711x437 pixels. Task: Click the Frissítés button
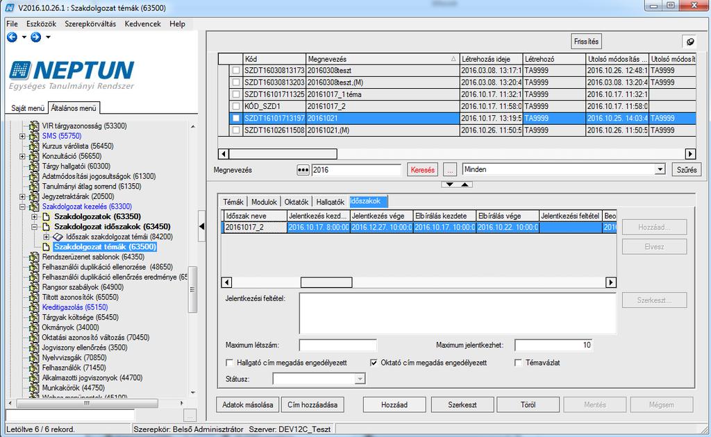586,42
